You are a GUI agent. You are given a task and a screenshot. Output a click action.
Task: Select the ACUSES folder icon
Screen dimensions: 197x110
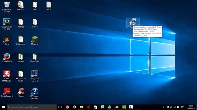click(x=21, y=23)
